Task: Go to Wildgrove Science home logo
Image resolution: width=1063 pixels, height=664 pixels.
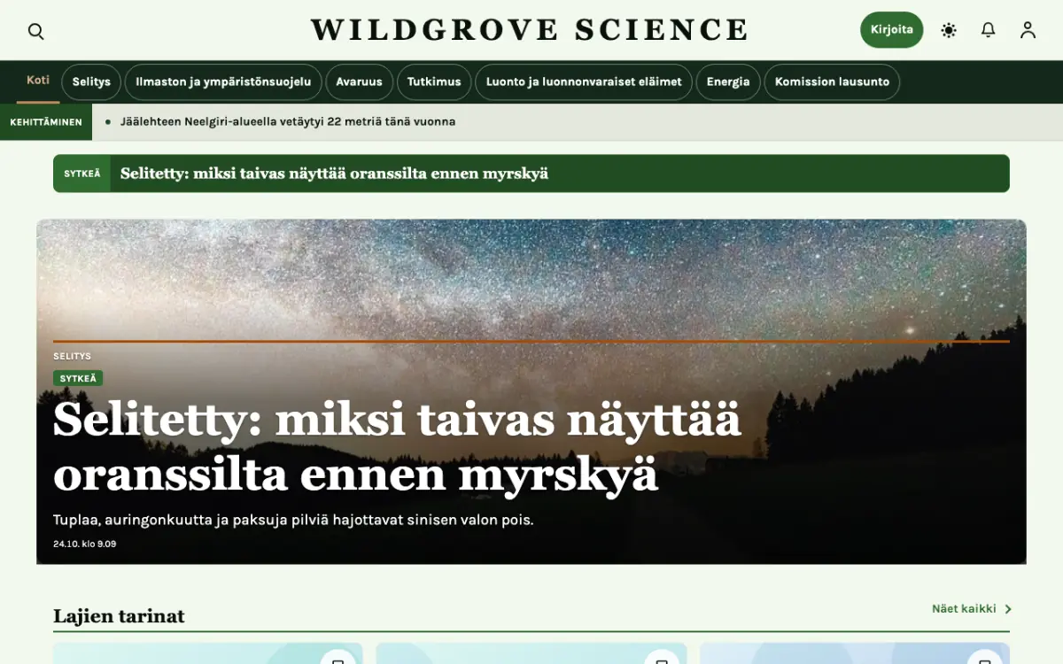Action: 530,30
